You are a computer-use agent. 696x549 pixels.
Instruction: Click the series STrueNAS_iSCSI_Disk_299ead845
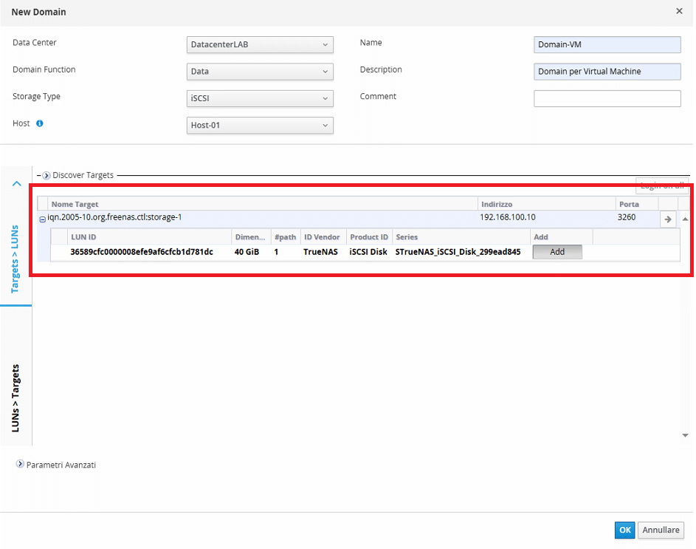(x=458, y=252)
